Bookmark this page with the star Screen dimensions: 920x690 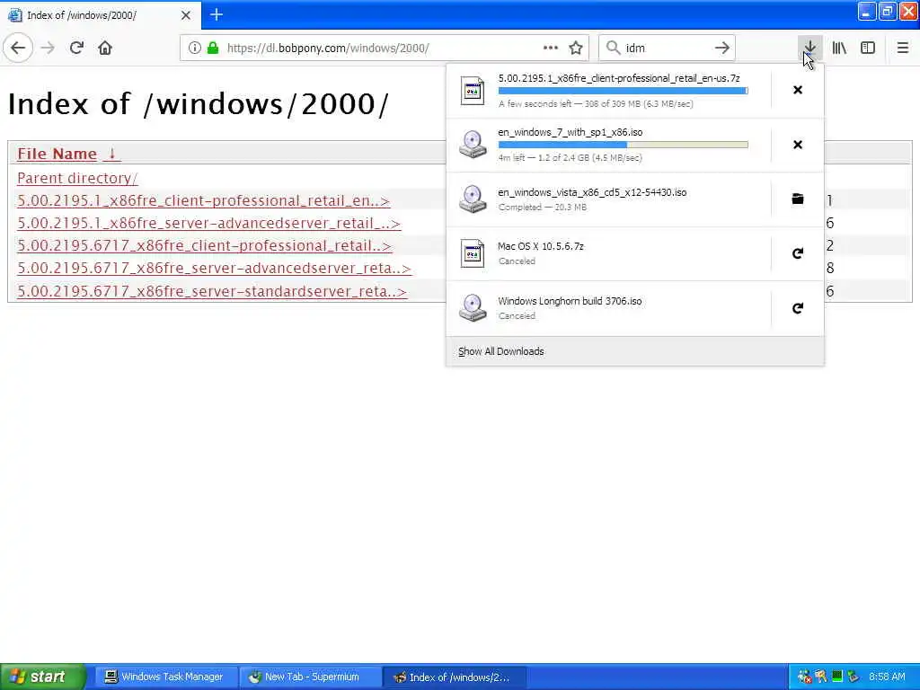576,49
